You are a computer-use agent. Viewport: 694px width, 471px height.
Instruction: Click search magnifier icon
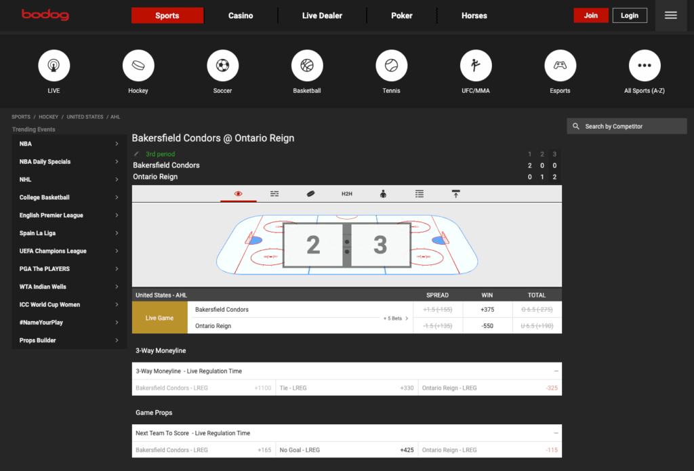tap(576, 126)
